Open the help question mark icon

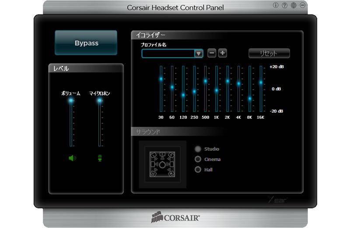click(285, 5)
